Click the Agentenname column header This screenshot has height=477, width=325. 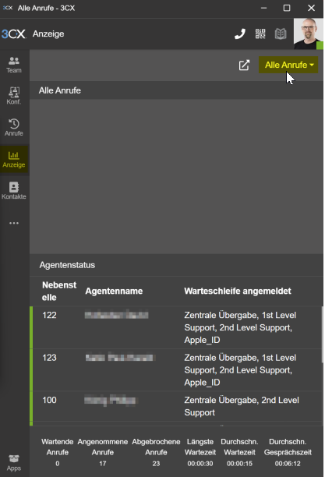114,291
